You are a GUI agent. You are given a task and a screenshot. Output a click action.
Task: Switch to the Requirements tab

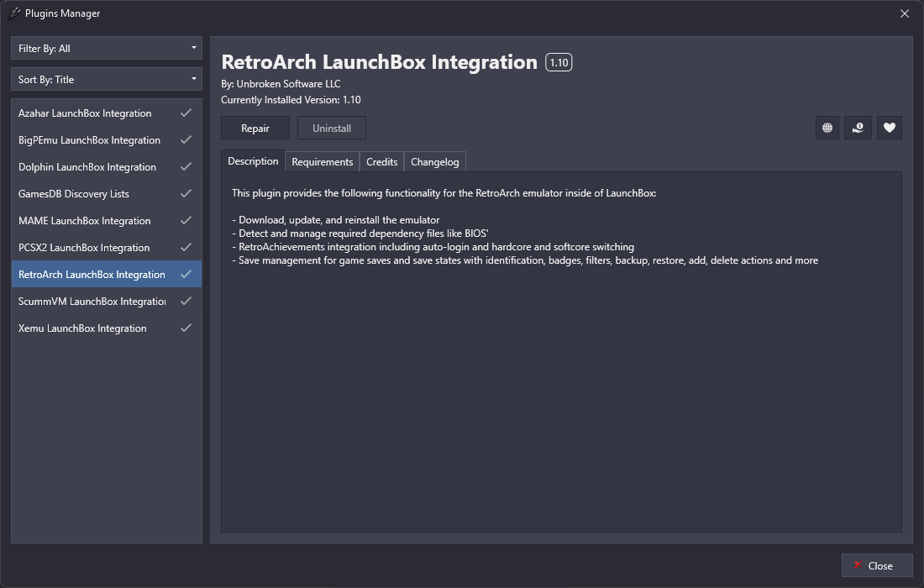click(323, 162)
